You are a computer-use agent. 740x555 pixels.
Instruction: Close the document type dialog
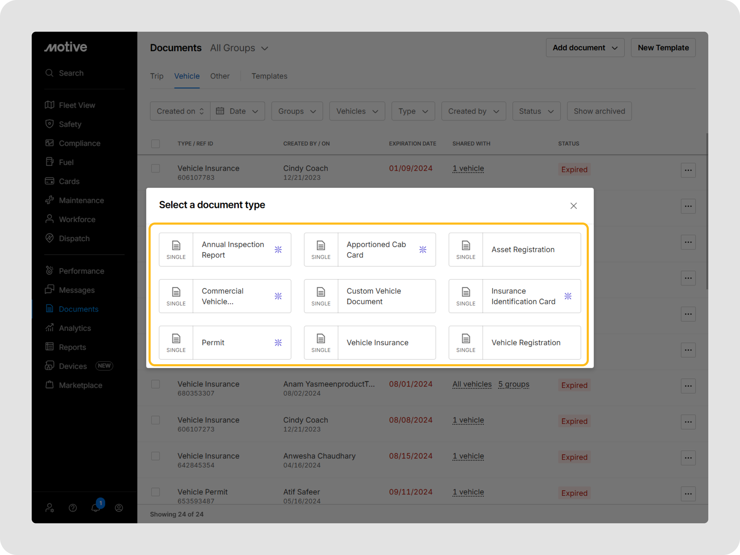click(573, 206)
